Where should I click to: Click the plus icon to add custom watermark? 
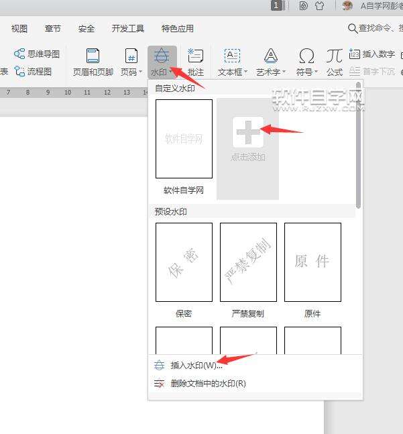[x=248, y=132]
